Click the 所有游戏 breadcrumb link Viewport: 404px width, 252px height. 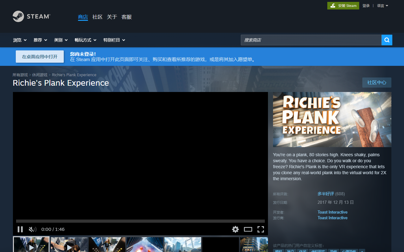20,75
